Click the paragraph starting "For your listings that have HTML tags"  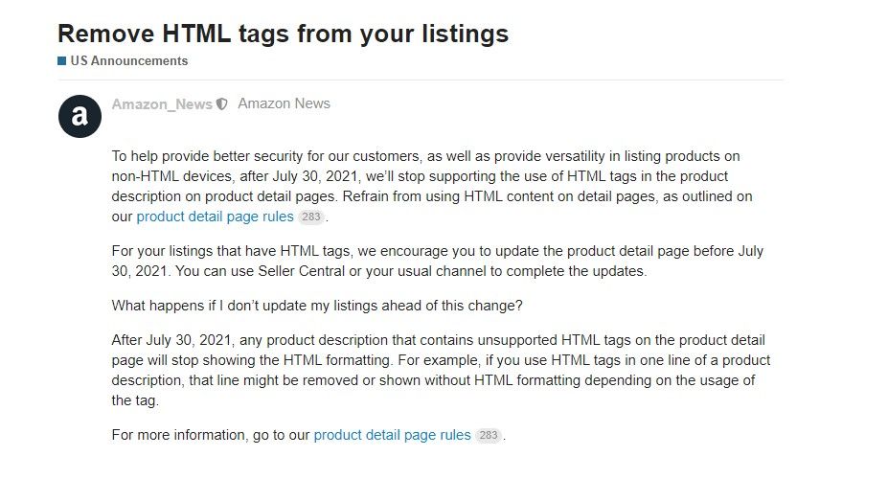click(x=437, y=261)
